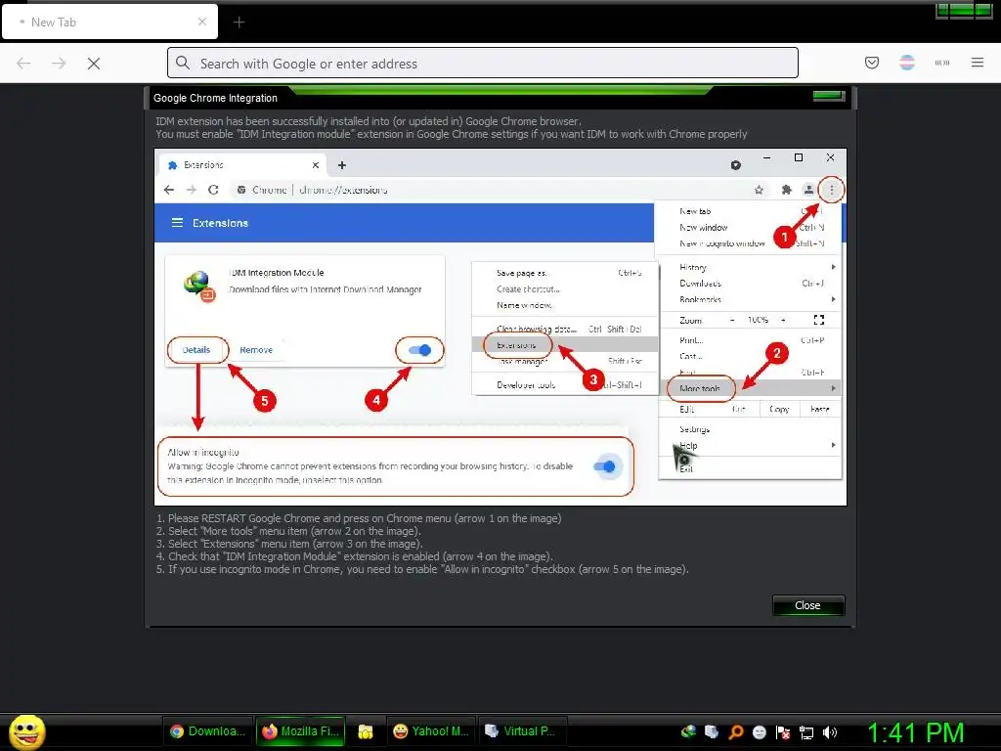Open the network connection tray icon
1001x751 pixels.
pyautogui.click(x=806, y=732)
